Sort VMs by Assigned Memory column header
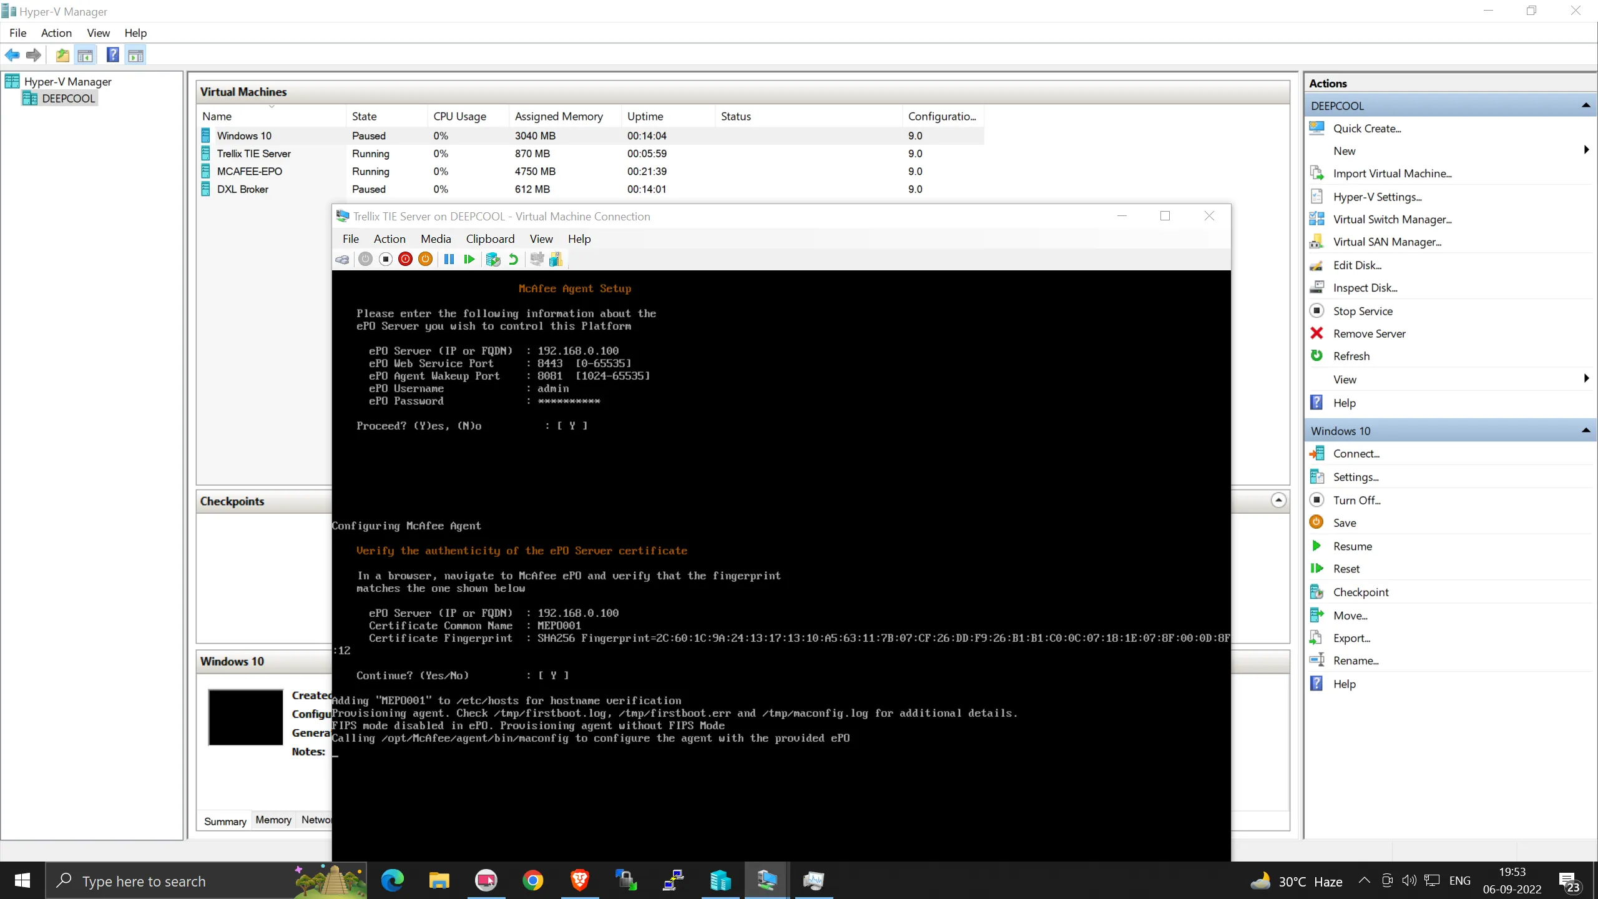 coord(564,116)
